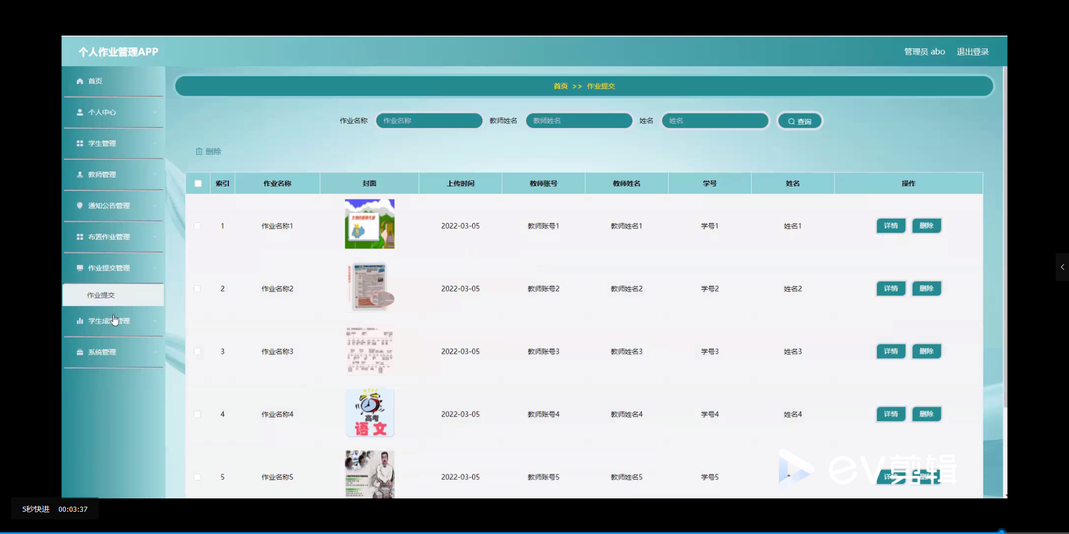The image size is (1069, 534).
Task: Click the side panel collapse arrow at right edge
Action: (1062, 267)
